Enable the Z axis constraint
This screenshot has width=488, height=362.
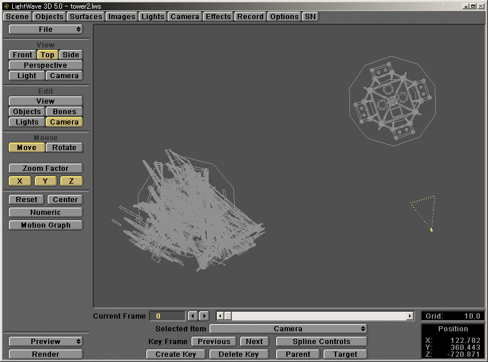coord(71,181)
